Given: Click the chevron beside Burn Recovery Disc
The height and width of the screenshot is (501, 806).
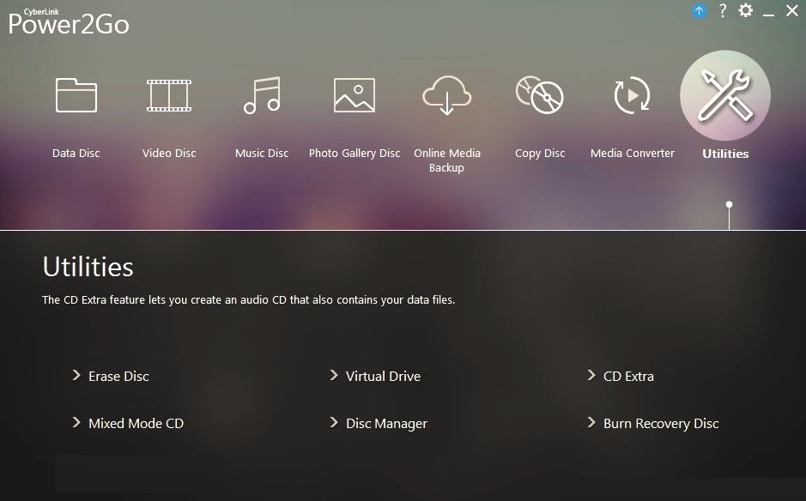Looking at the screenshot, I should click(591, 422).
